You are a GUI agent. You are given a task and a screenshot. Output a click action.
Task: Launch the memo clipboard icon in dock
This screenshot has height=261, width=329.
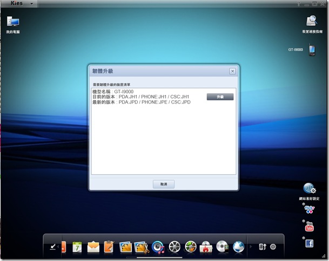[x=109, y=247]
